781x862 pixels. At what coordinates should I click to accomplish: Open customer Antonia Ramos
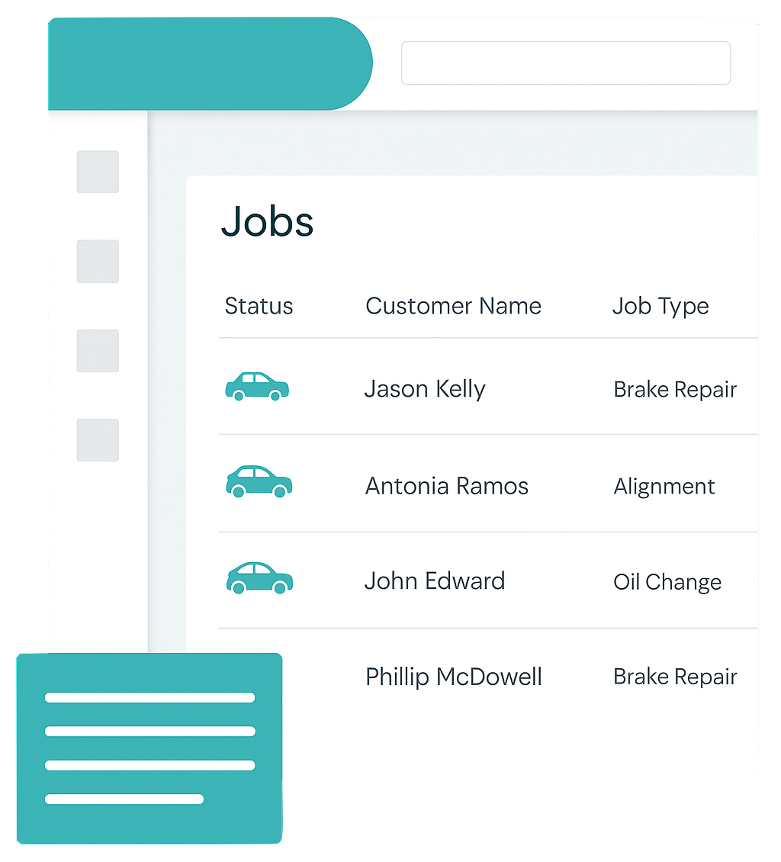[x=447, y=486]
